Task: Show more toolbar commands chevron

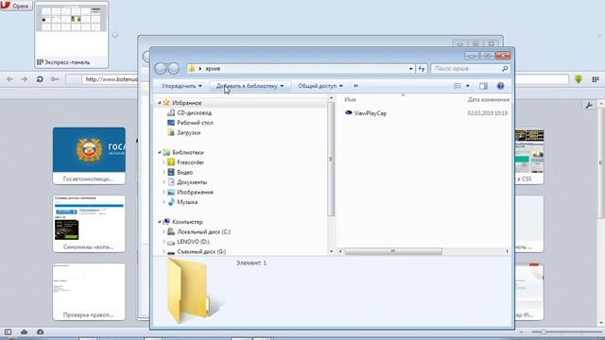Action: [355, 86]
